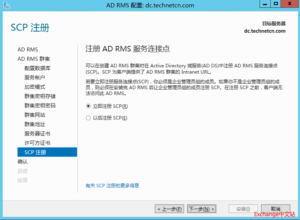Select 以后注册 SCP radio button
This screenshot has height=220, width=300.
[x=88, y=118]
